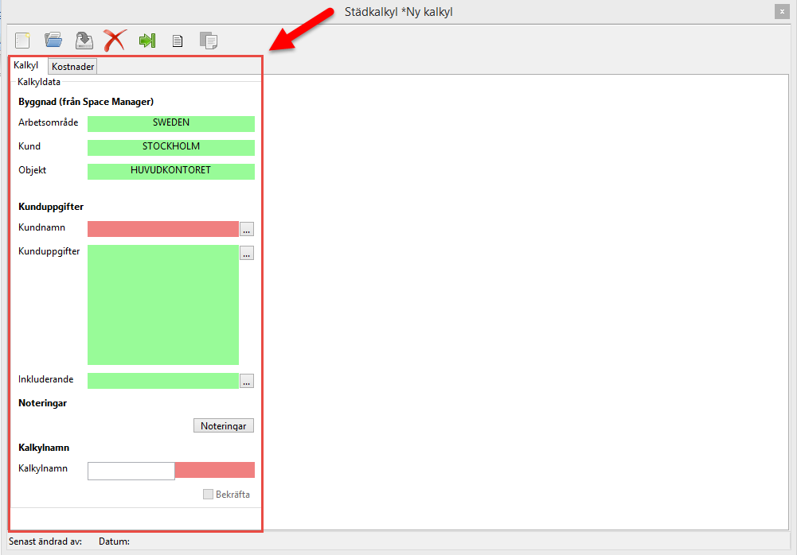Save the calculation with the disk icon
797x555 pixels.
click(x=84, y=40)
